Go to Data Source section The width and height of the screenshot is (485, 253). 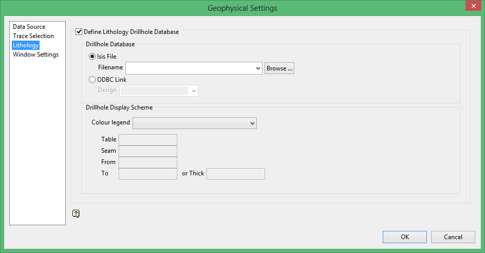tap(29, 27)
